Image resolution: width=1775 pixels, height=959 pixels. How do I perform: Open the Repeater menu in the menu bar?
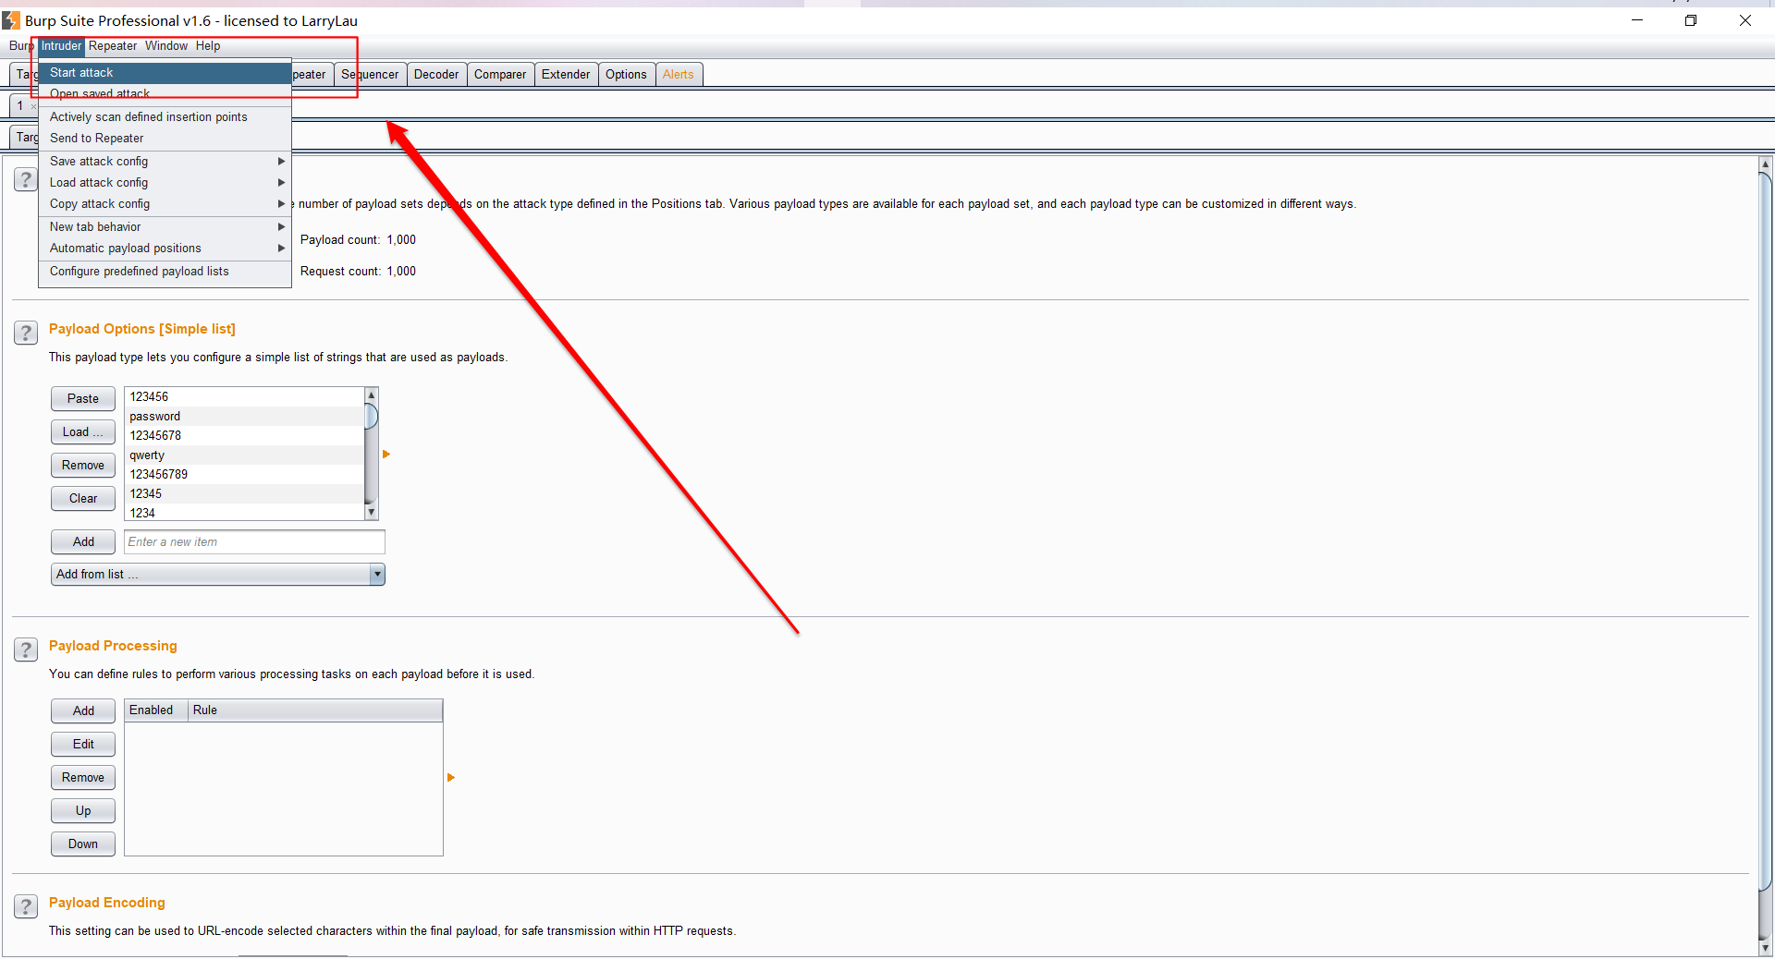tap(113, 46)
